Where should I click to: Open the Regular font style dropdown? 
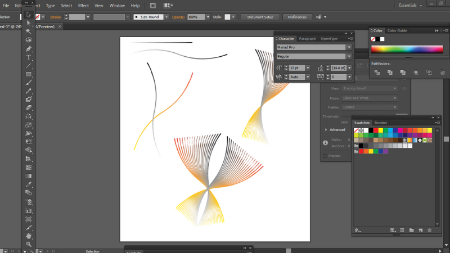click(349, 57)
